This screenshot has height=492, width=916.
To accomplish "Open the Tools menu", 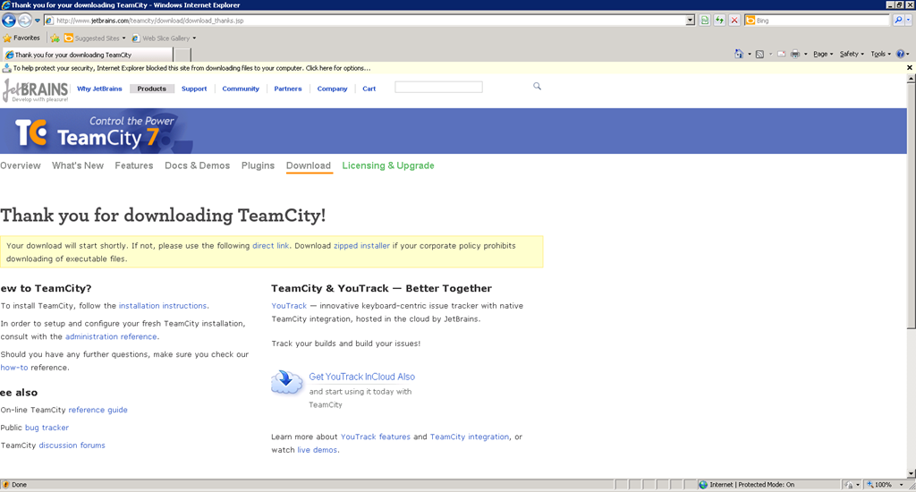I will [880, 54].
